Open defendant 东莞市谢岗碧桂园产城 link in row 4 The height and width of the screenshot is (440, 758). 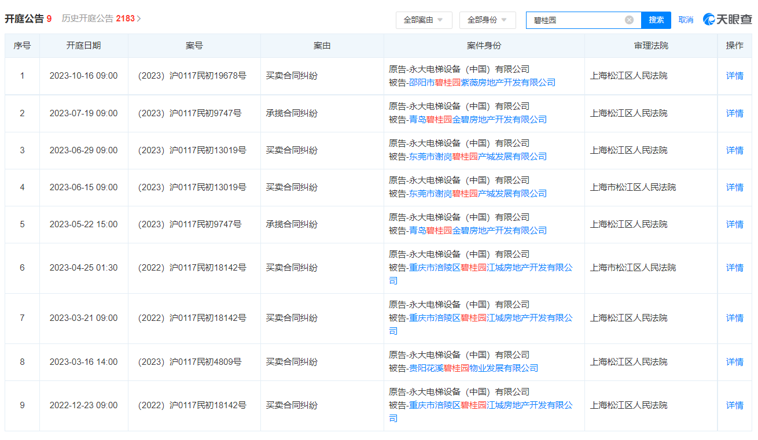coord(478,194)
